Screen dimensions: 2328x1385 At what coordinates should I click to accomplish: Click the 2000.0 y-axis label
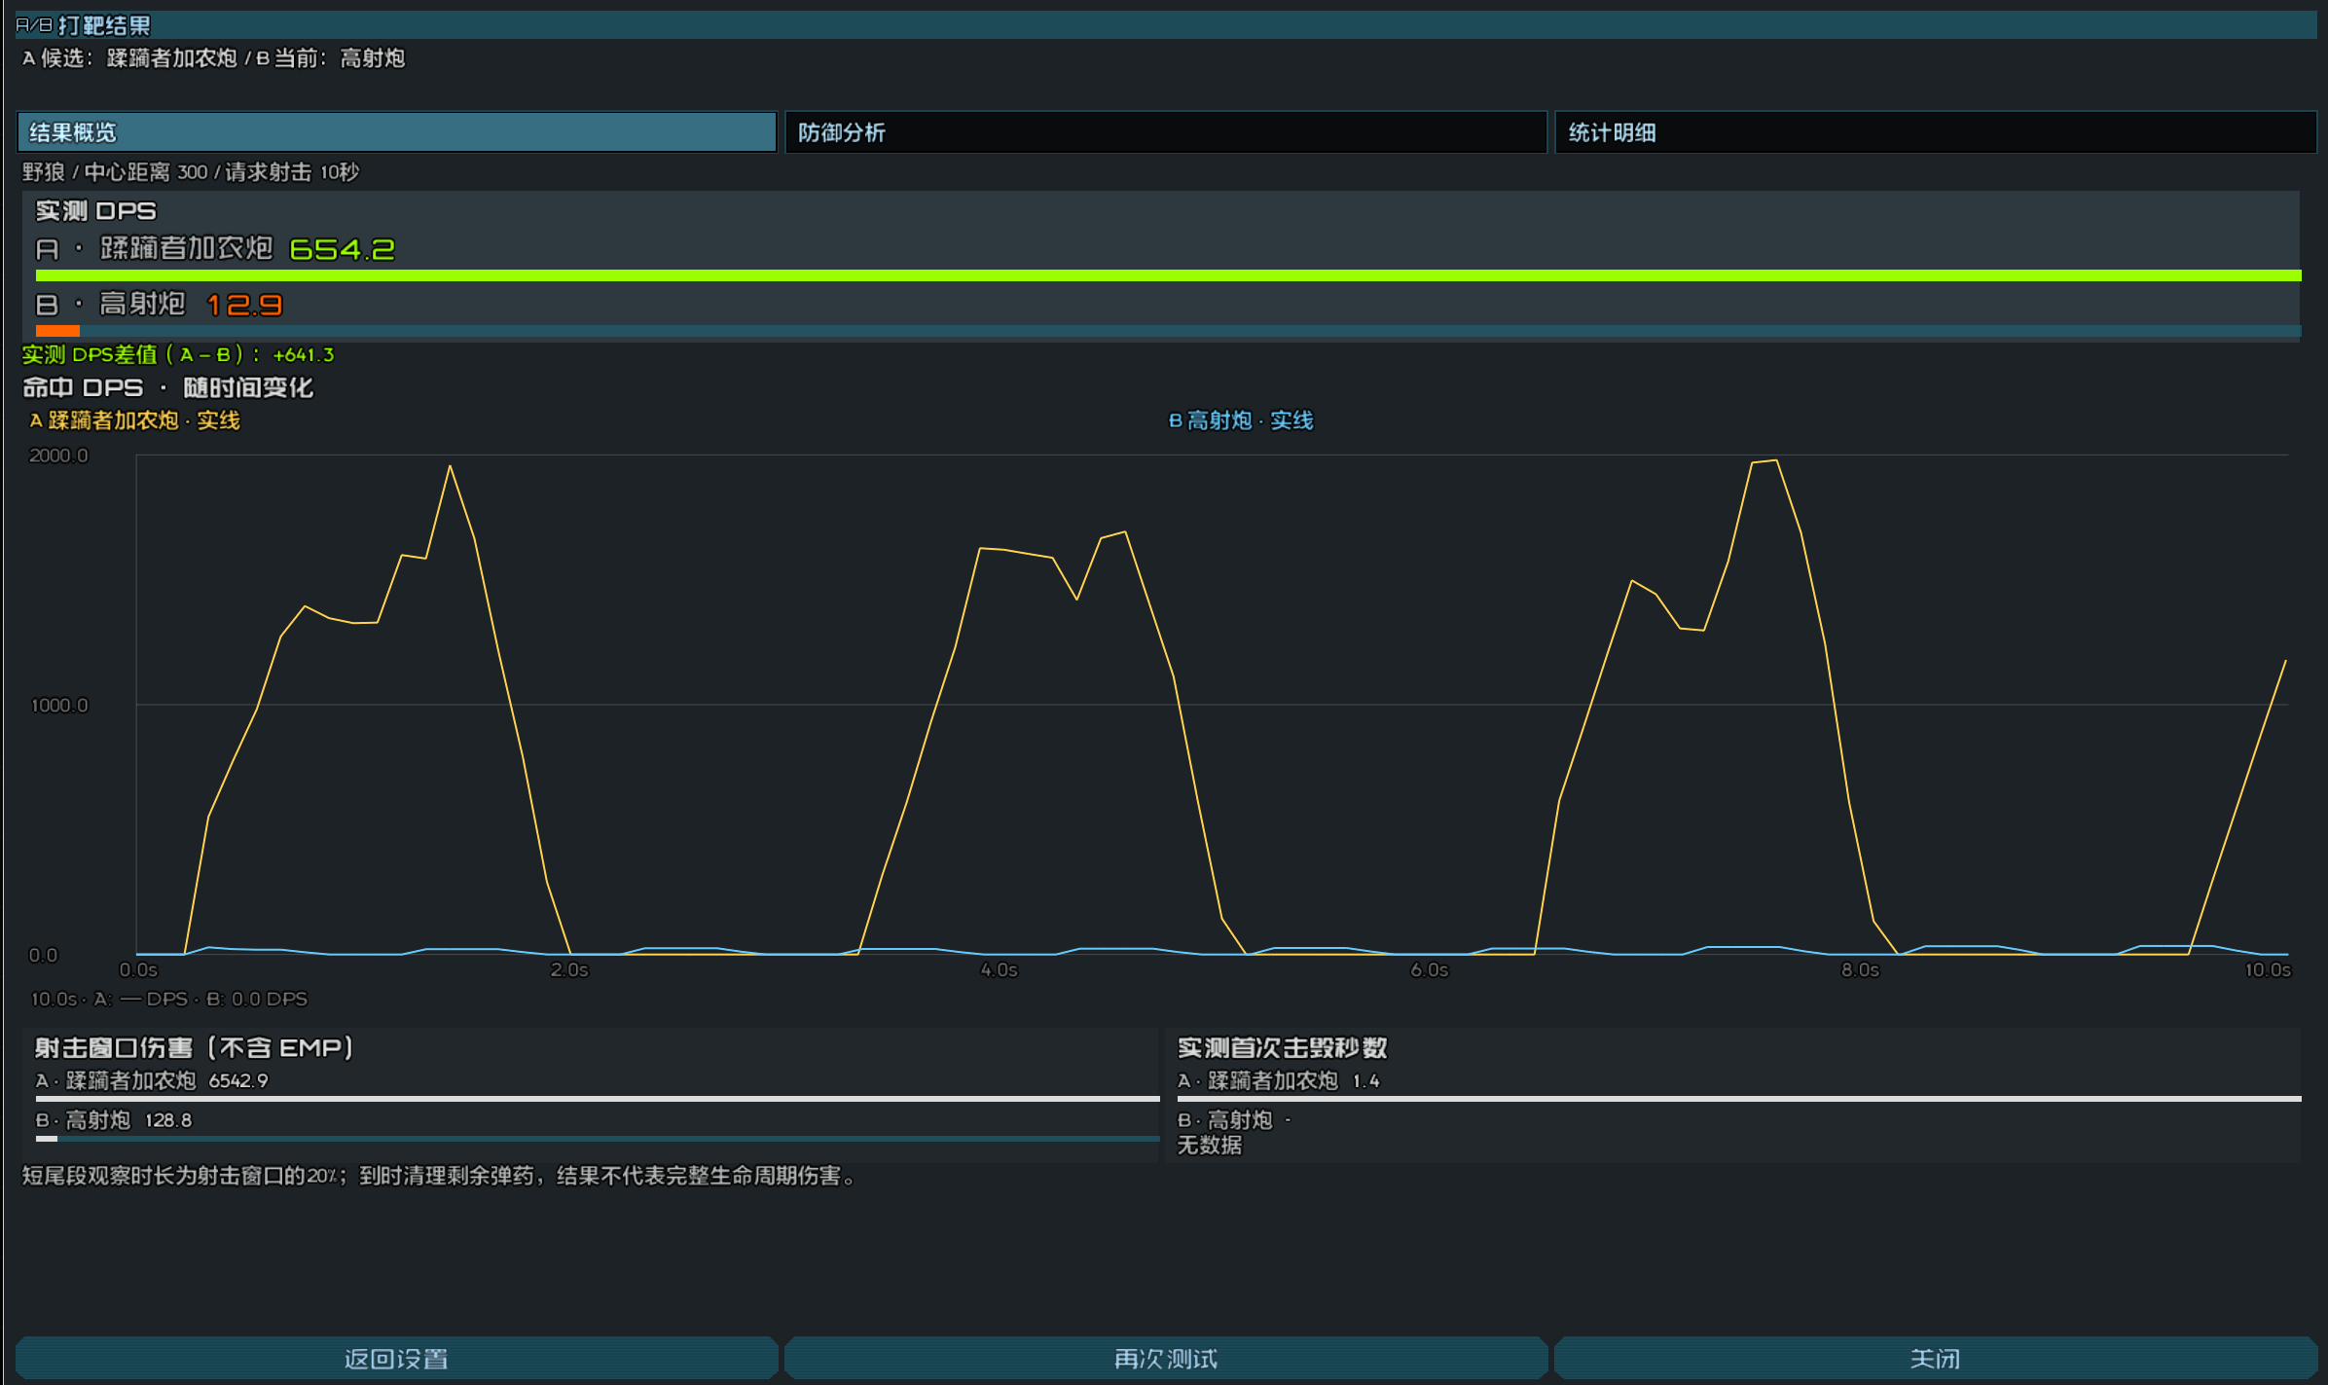click(58, 456)
